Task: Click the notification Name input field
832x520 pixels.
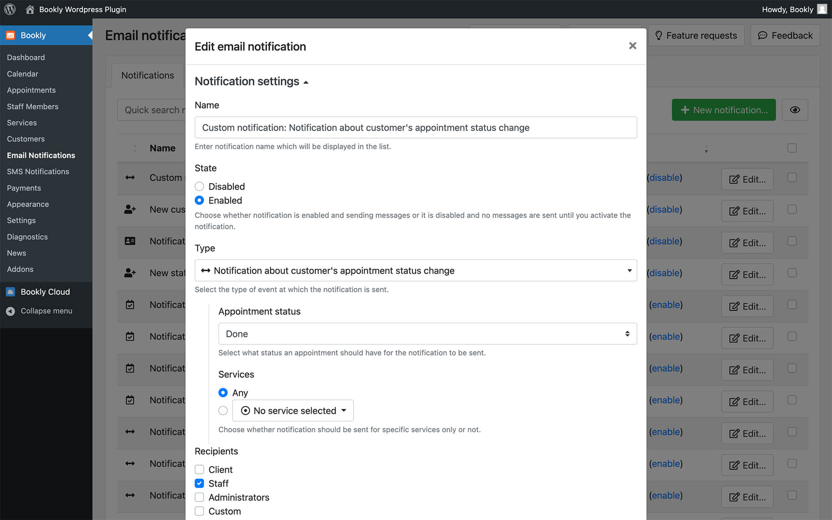Action: (x=416, y=127)
